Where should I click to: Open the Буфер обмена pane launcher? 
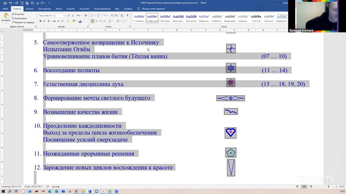point(36,27)
